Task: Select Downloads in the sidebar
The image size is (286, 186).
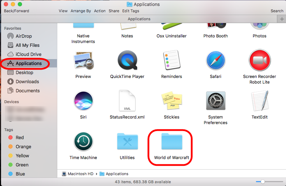Action: [x=27, y=81]
